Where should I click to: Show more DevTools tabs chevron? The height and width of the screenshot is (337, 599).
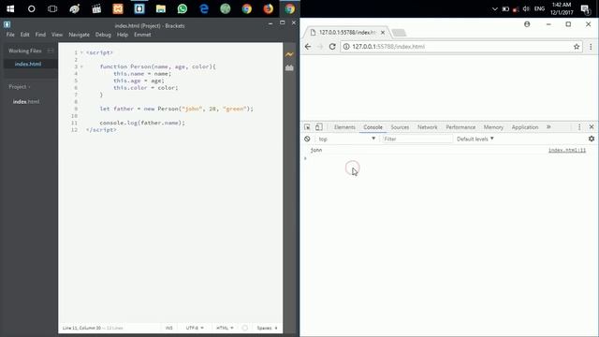click(x=548, y=127)
